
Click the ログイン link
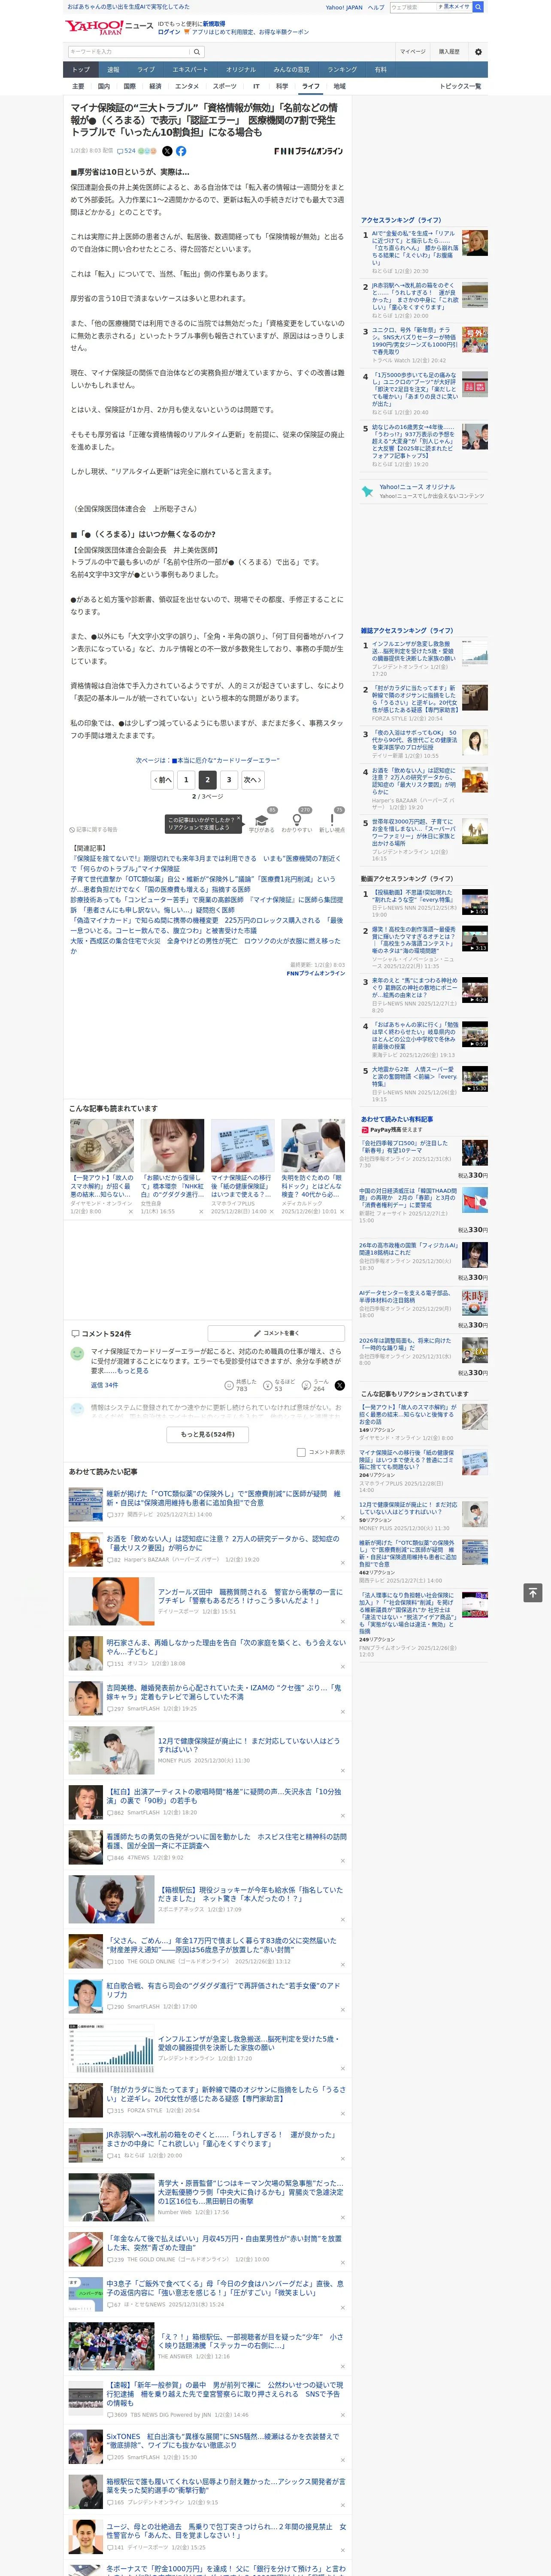169,32
